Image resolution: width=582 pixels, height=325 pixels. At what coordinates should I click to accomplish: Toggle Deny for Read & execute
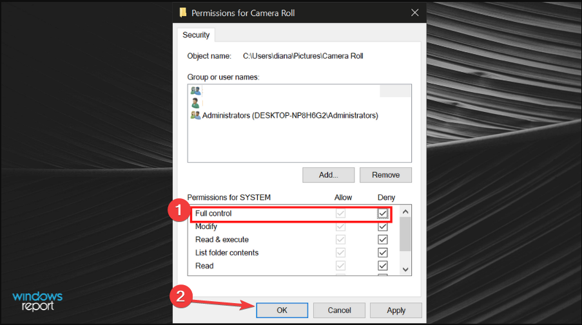click(x=382, y=239)
